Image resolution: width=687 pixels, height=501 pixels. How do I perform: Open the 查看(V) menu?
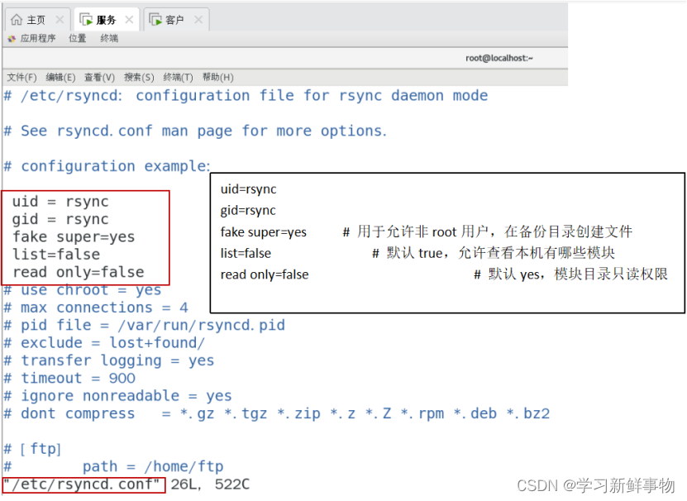coord(98,77)
